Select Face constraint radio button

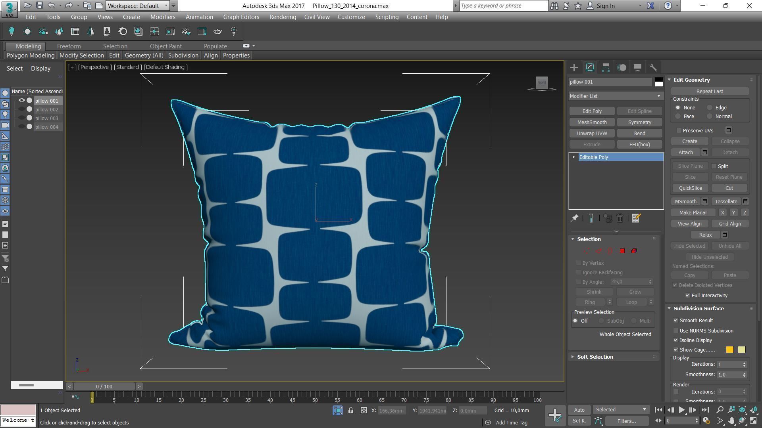(x=678, y=117)
